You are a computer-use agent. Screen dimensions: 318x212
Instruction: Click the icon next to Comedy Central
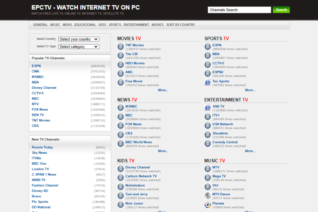click(207, 144)
